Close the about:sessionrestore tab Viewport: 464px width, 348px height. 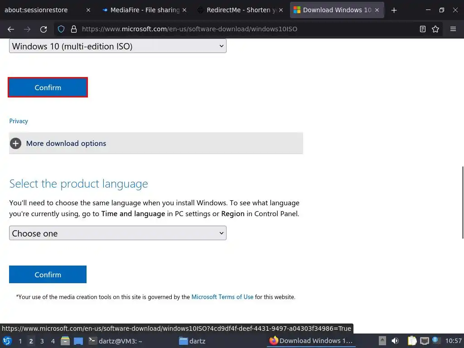88,10
